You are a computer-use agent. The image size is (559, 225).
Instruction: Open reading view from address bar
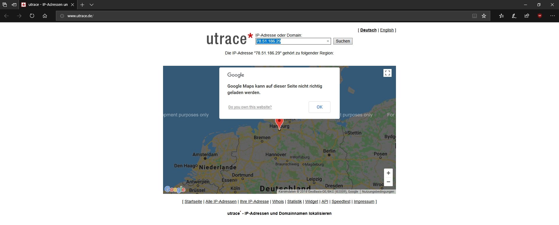pyautogui.click(x=475, y=16)
